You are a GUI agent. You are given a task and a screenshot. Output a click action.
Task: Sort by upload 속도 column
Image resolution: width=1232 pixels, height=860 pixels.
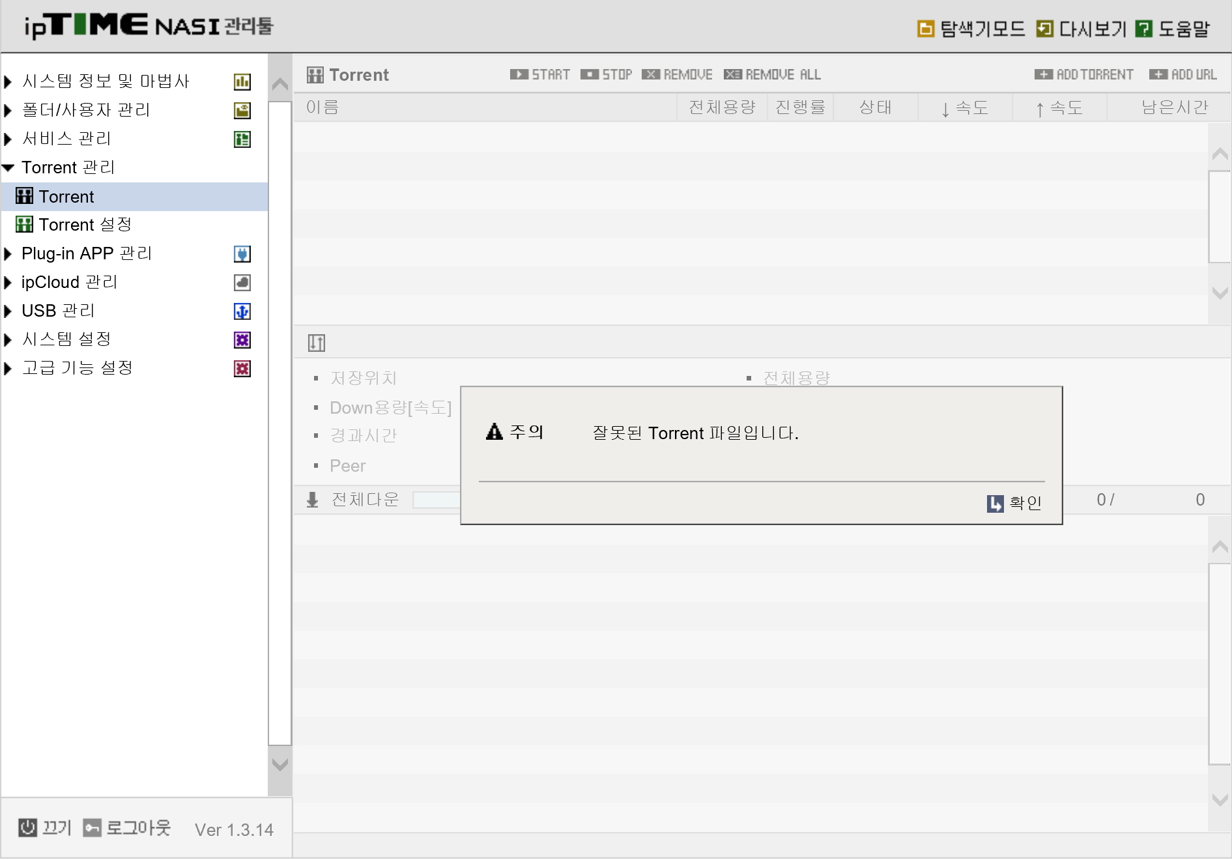tap(1060, 107)
